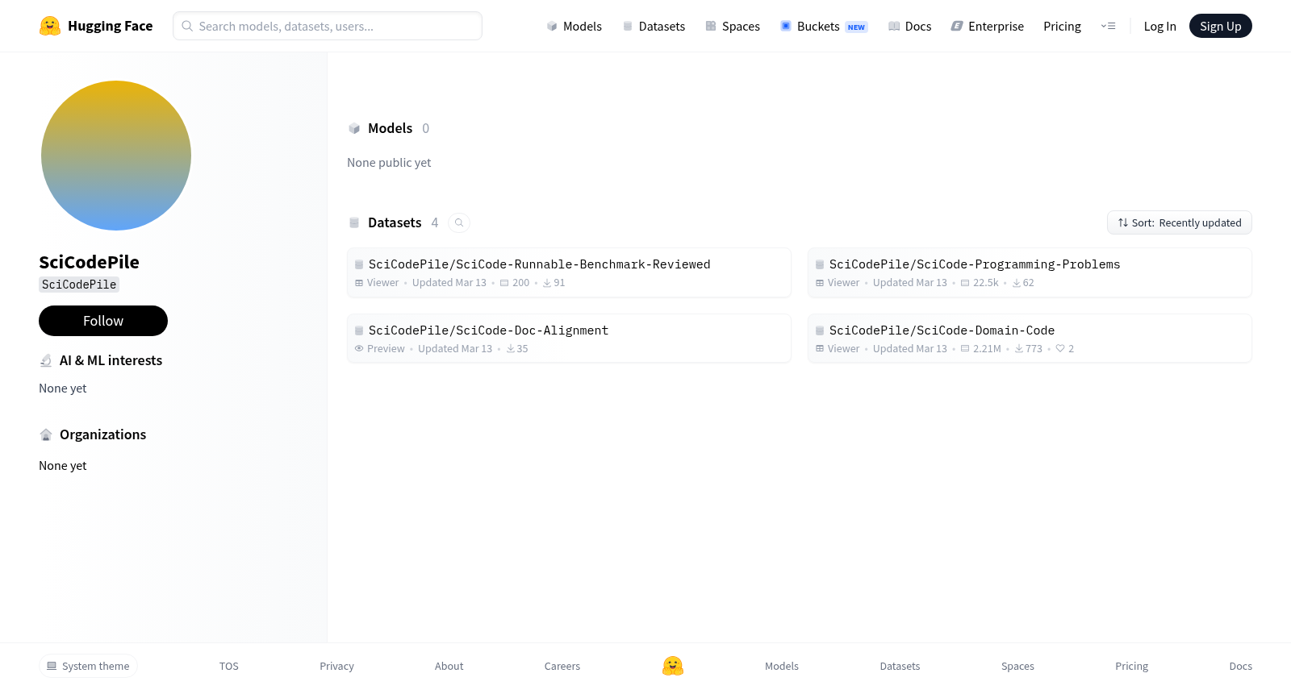
Task: Switch theme via System theme button
Action: coord(88,666)
